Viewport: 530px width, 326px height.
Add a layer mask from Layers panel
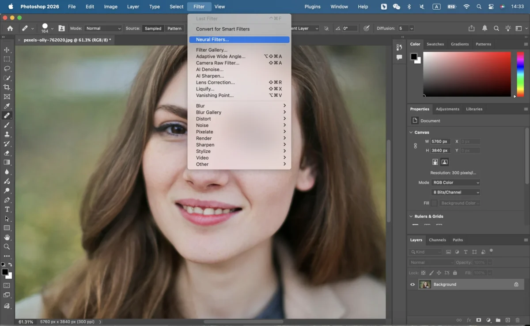pyautogui.click(x=479, y=320)
